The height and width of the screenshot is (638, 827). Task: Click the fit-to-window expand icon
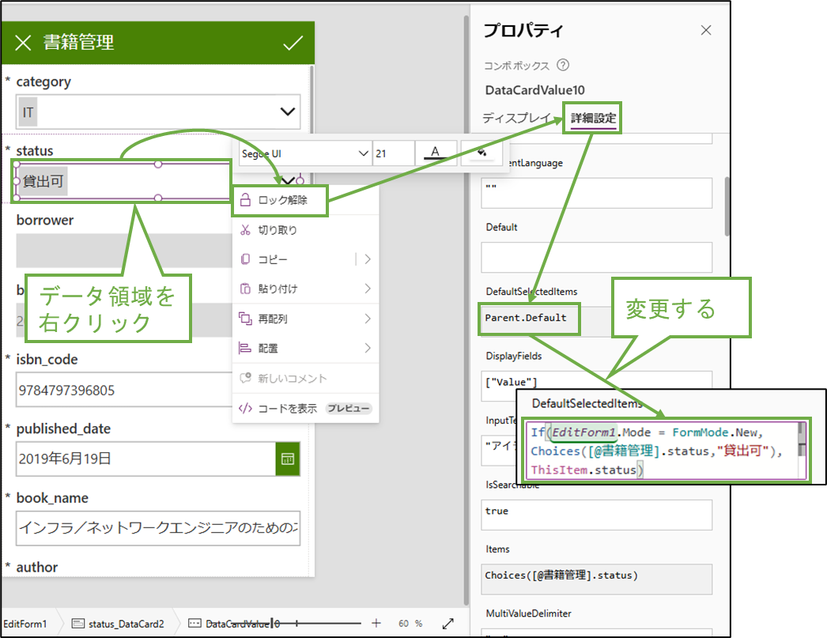[x=448, y=624]
